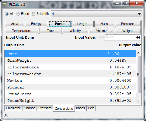Click the Force conversion button
This screenshot has height=121, width=146.
[60, 24]
